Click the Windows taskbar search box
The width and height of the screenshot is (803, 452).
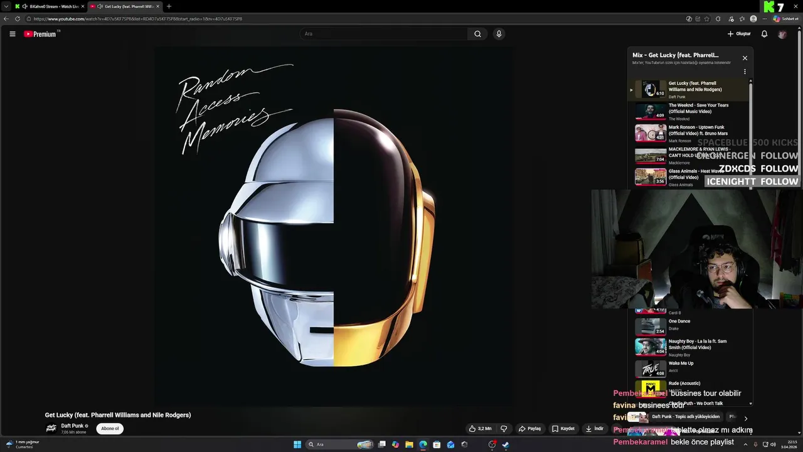coord(339,444)
